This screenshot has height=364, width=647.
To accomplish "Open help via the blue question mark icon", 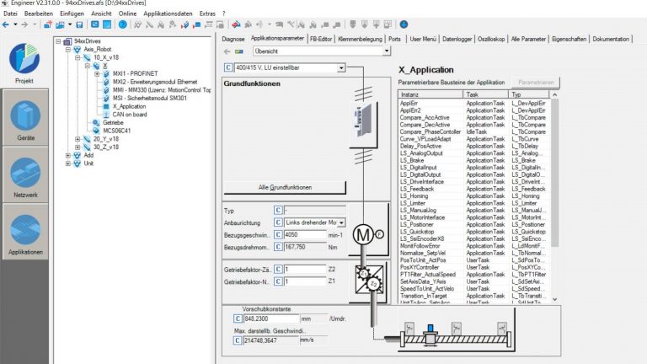I will 122,24.
